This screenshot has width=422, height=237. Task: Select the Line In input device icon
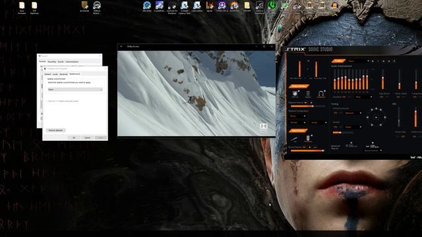click(x=294, y=140)
